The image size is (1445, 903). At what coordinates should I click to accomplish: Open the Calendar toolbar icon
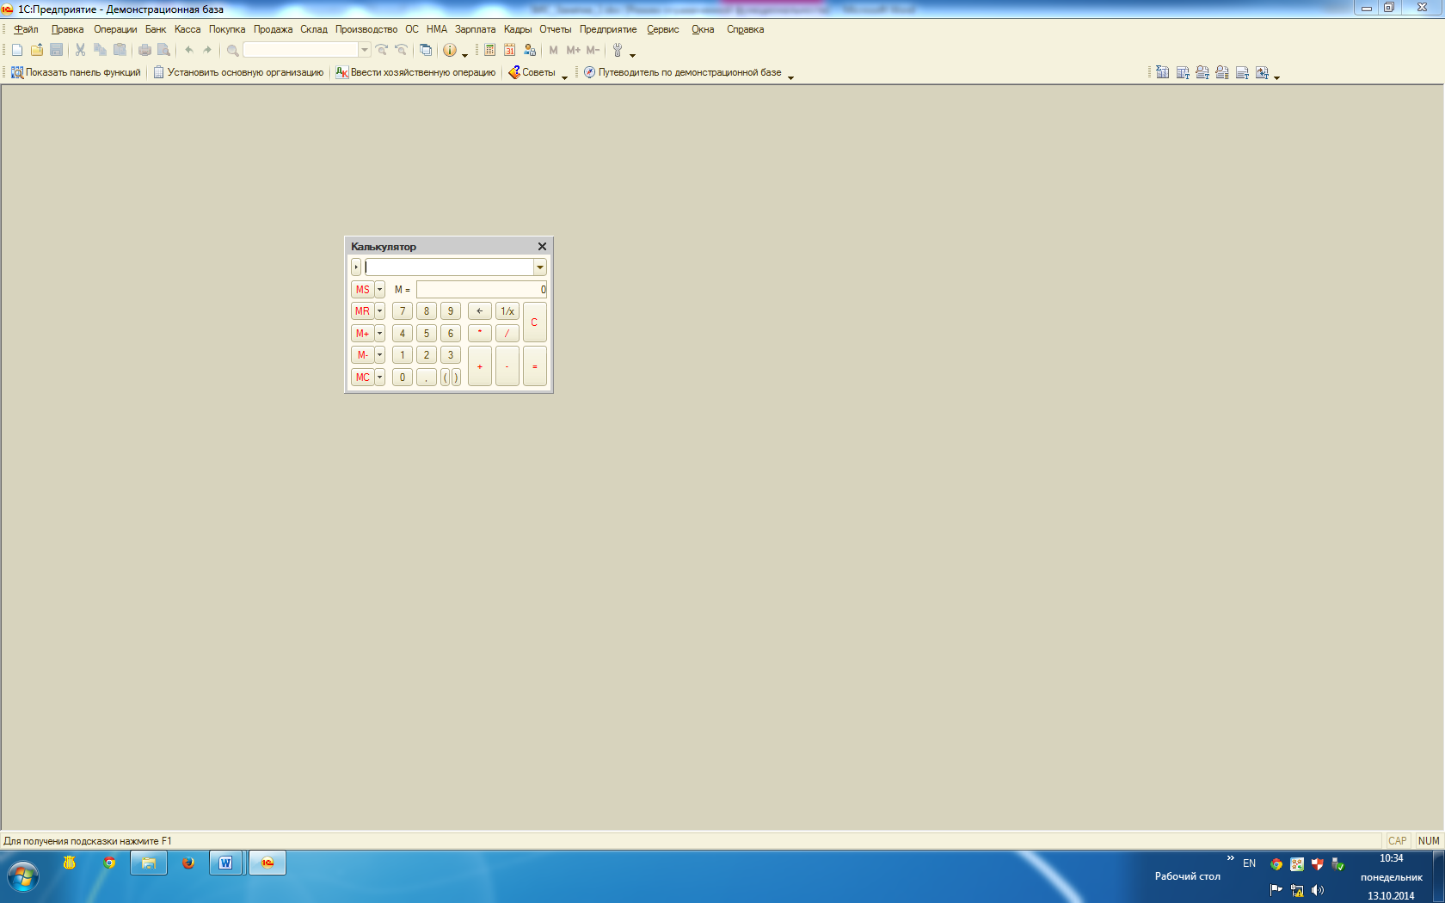[509, 50]
